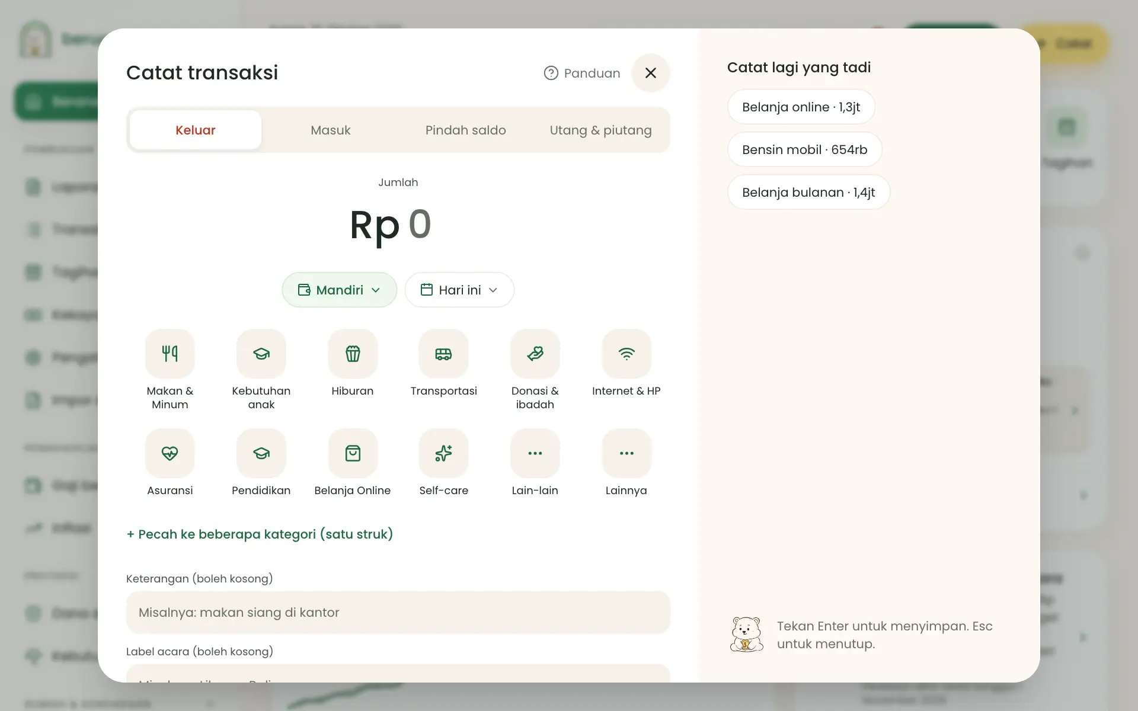Pick the Lain-lain category icon
This screenshot has width=1138, height=711.
pyautogui.click(x=535, y=453)
